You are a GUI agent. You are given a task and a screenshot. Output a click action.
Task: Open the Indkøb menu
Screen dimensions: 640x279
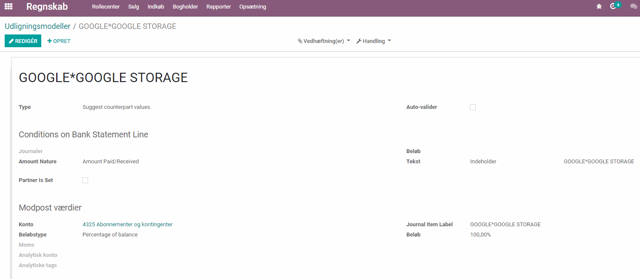coord(156,7)
